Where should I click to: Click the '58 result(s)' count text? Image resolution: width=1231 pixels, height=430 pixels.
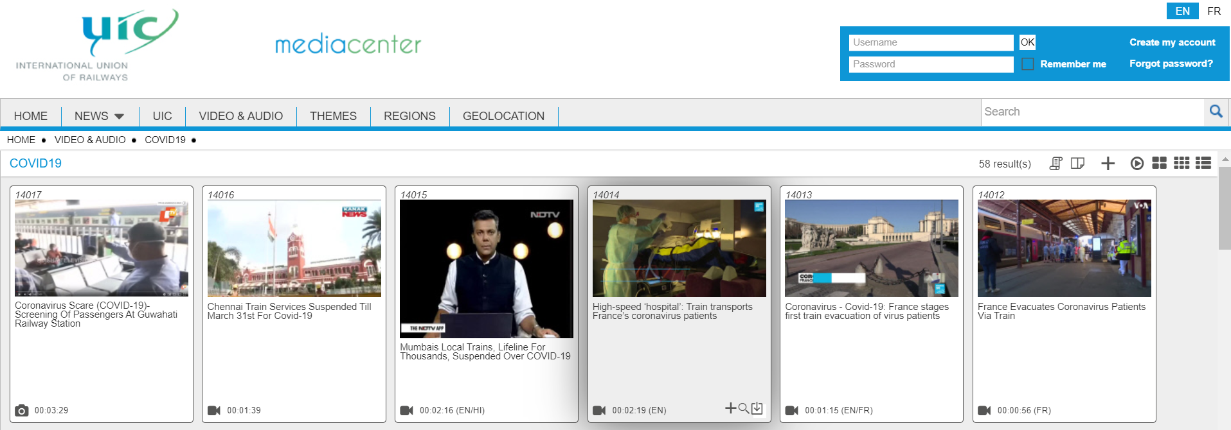coord(1005,164)
